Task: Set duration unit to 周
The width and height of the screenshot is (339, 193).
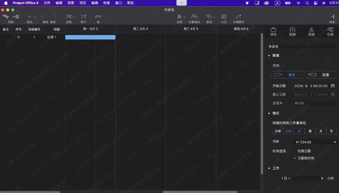Action: click(310, 131)
